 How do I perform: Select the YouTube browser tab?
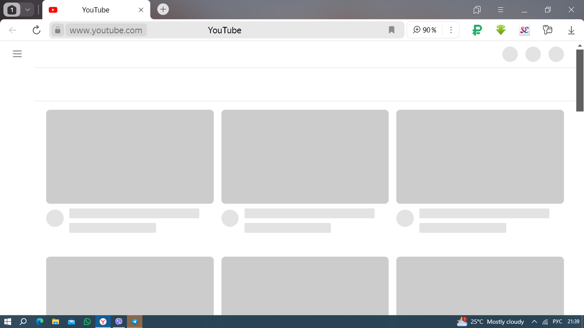pos(96,10)
